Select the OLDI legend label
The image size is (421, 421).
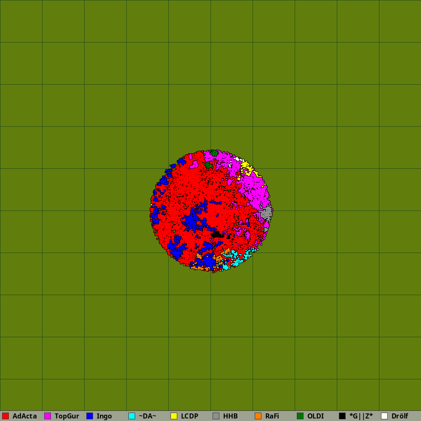(x=315, y=416)
